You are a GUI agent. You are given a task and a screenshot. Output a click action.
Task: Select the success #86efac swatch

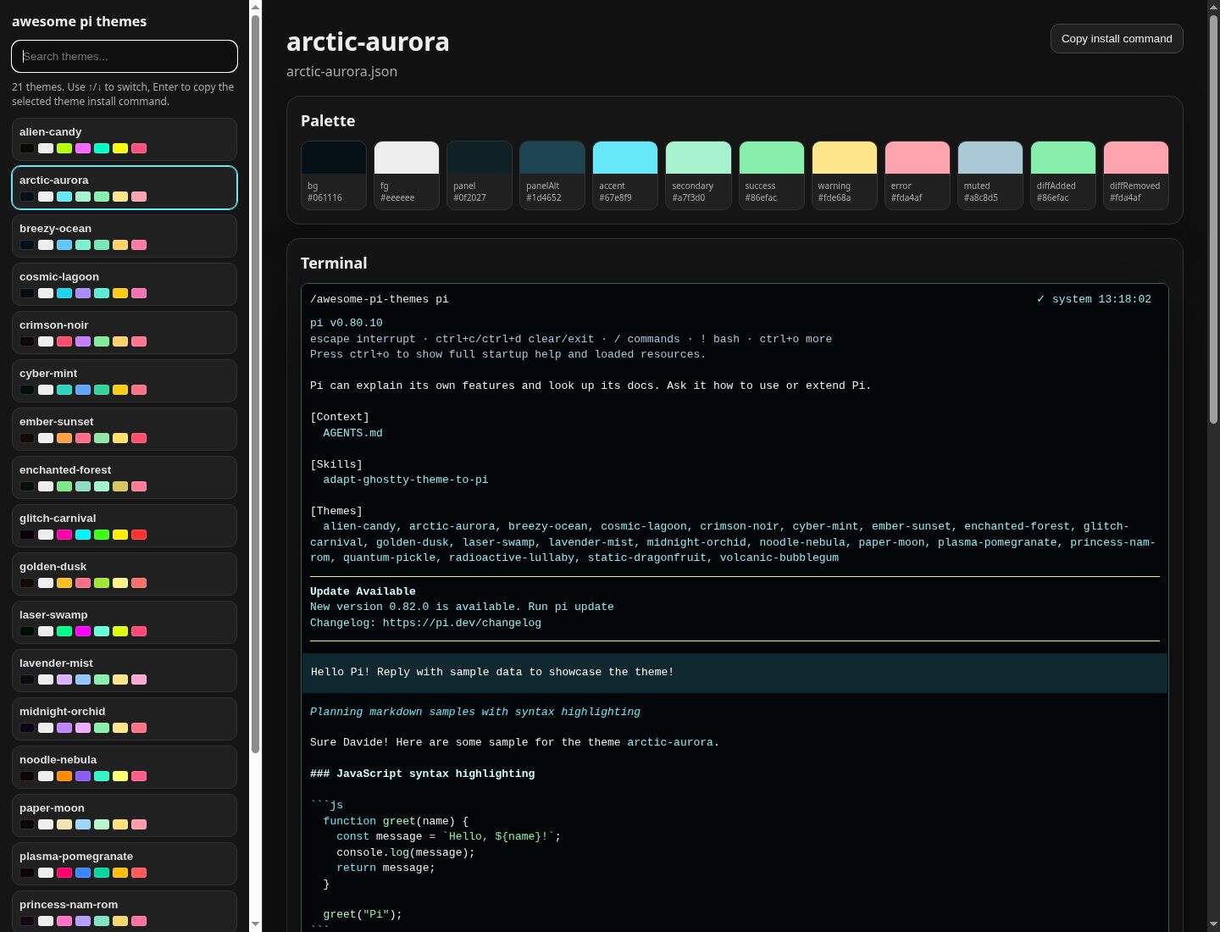pyautogui.click(x=771, y=175)
